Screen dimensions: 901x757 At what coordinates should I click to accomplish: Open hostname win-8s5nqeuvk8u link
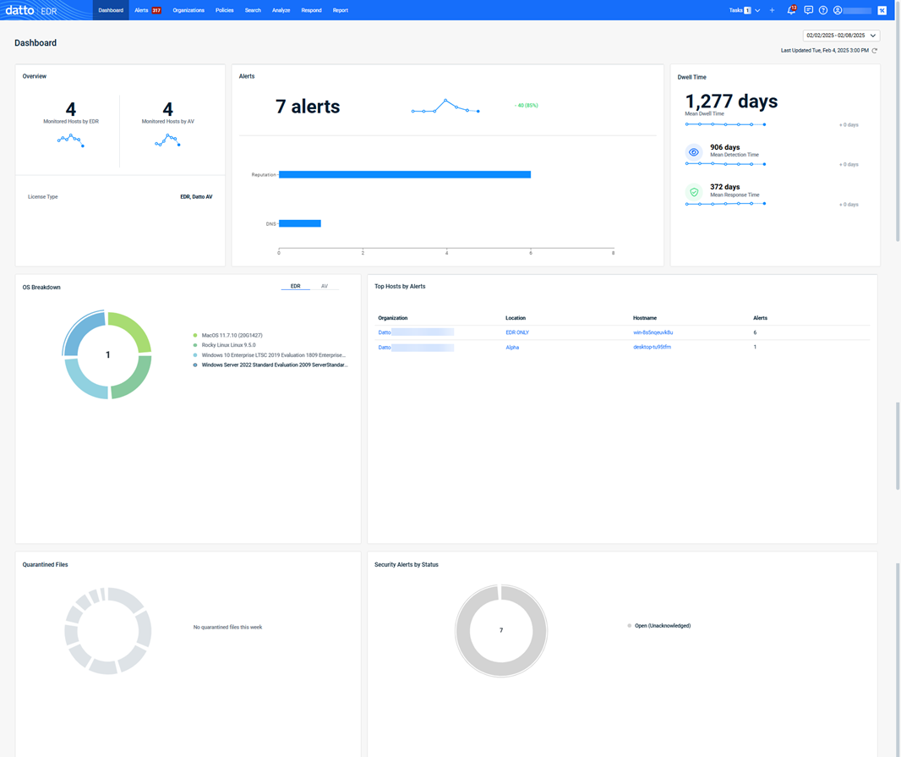[653, 332]
